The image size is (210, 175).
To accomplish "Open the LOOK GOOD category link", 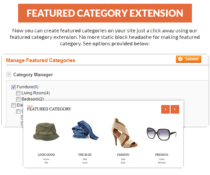I will pos(46,155).
